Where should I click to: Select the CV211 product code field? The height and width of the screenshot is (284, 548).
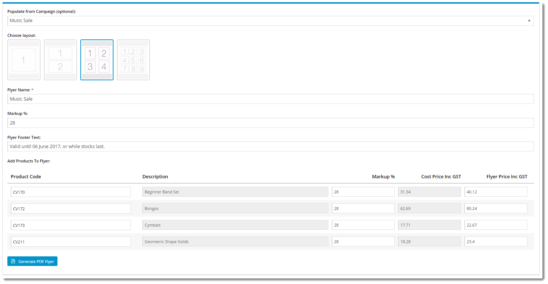point(71,242)
